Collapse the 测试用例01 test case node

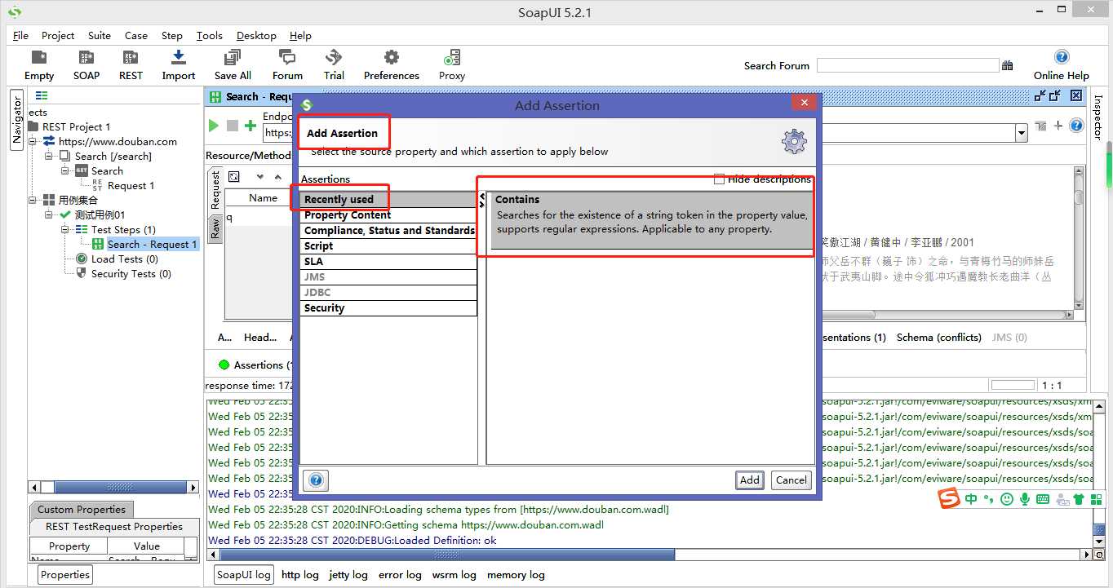(x=49, y=214)
